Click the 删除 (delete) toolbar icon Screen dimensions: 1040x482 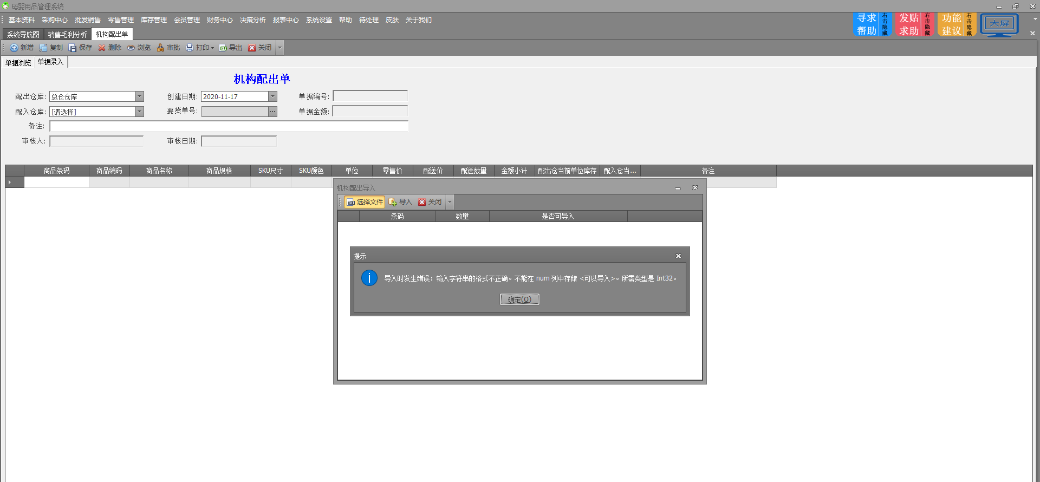pyautogui.click(x=102, y=48)
